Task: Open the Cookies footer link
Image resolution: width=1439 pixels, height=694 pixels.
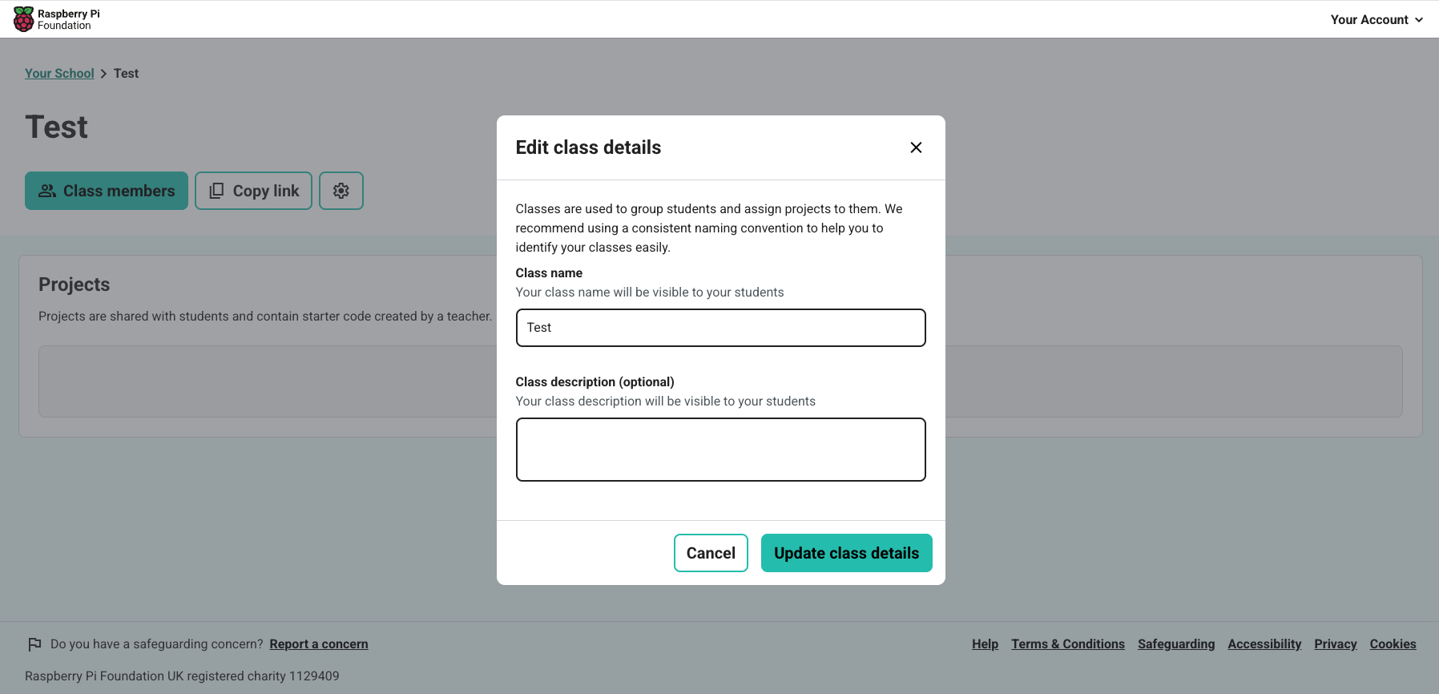Action: point(1393,644)
